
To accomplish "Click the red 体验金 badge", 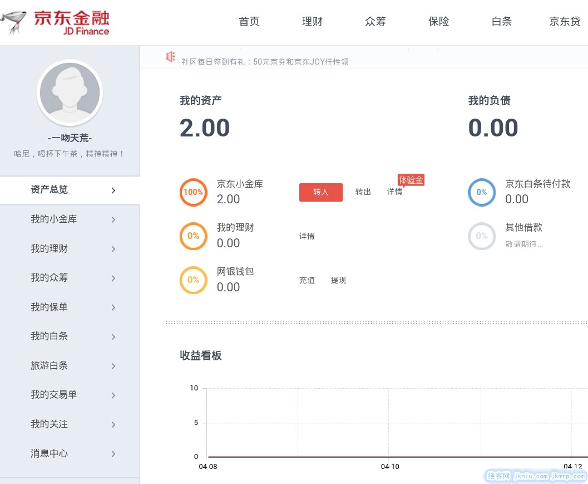I will [411, 180].
